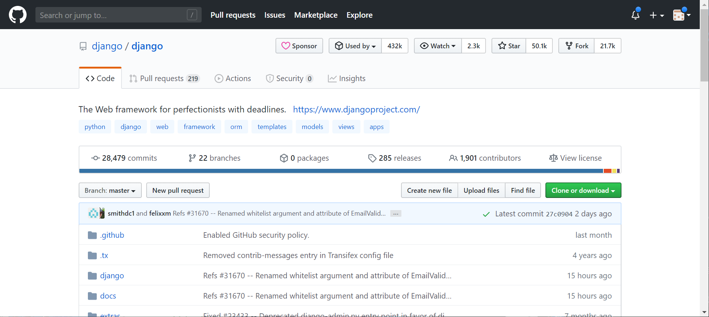This screenshot has height=317, width=709.
Task: Open the plus create-new menu
Action: pos(657,15)
